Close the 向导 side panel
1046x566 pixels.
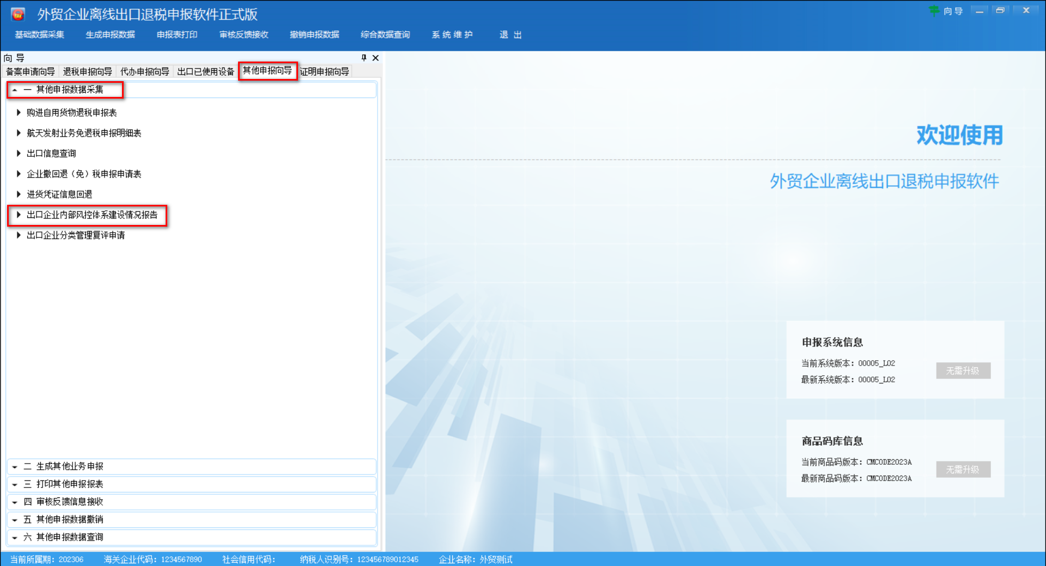click(375, 58)
